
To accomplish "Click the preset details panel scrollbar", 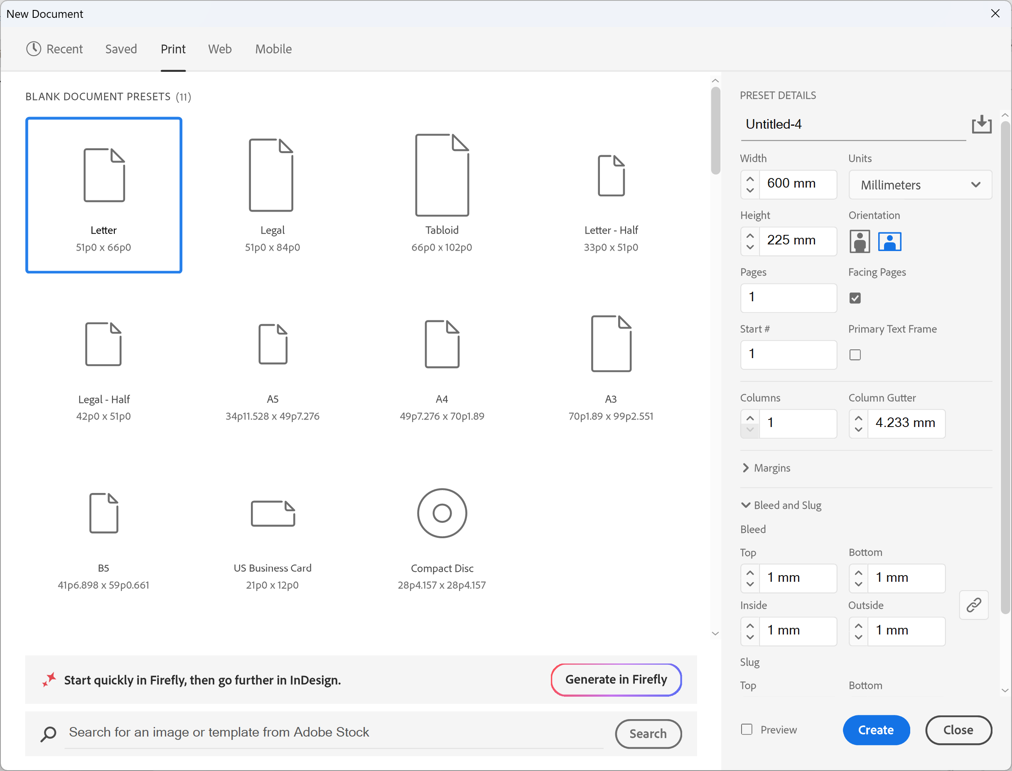I will 1005,367.
